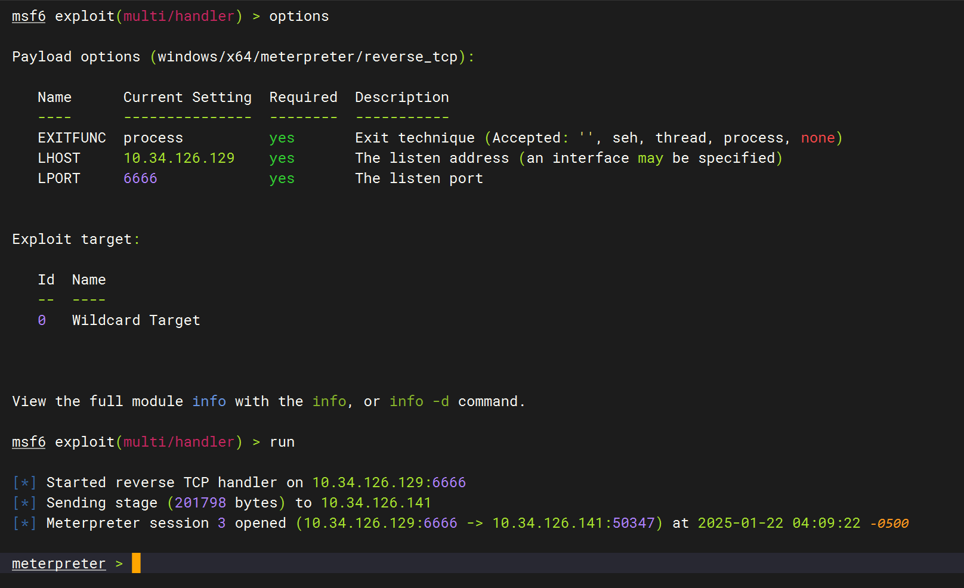Screen dimensions: 964x588
Task: Click the 'Description' column header
Action: (402, 97)
